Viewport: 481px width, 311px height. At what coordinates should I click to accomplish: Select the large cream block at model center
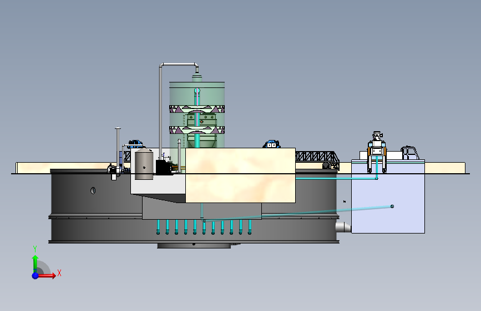[241, 175]
